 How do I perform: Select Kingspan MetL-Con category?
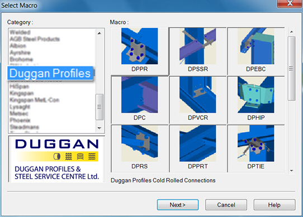pyautogui.click(x=35, y=100)
